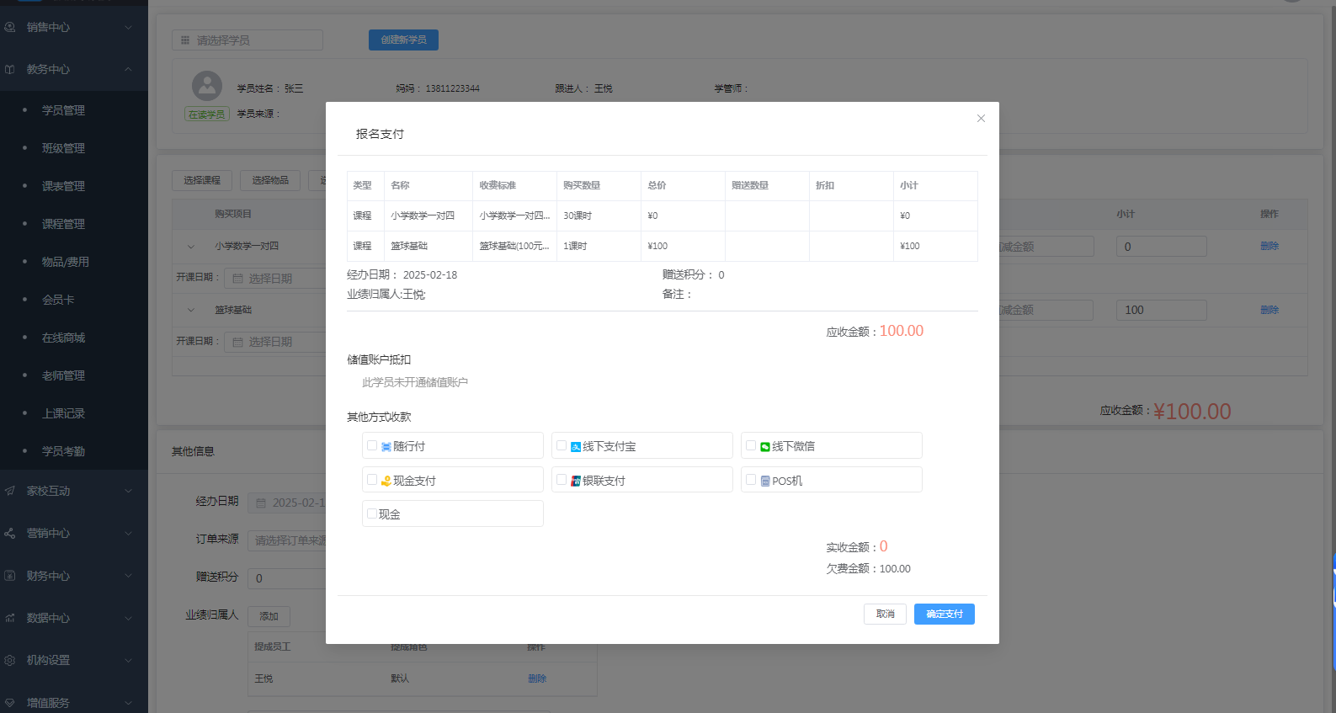The image size is (1336, 713).
Task: Click the 添加 button for 业绩归属人
Action: tap(269, 616)
